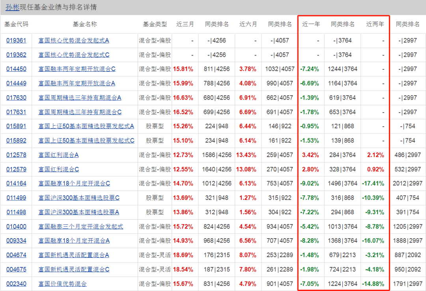Viewport: 426px width, 291px height.
Task: Click the 近一年 column header
Action: [311, 24]
